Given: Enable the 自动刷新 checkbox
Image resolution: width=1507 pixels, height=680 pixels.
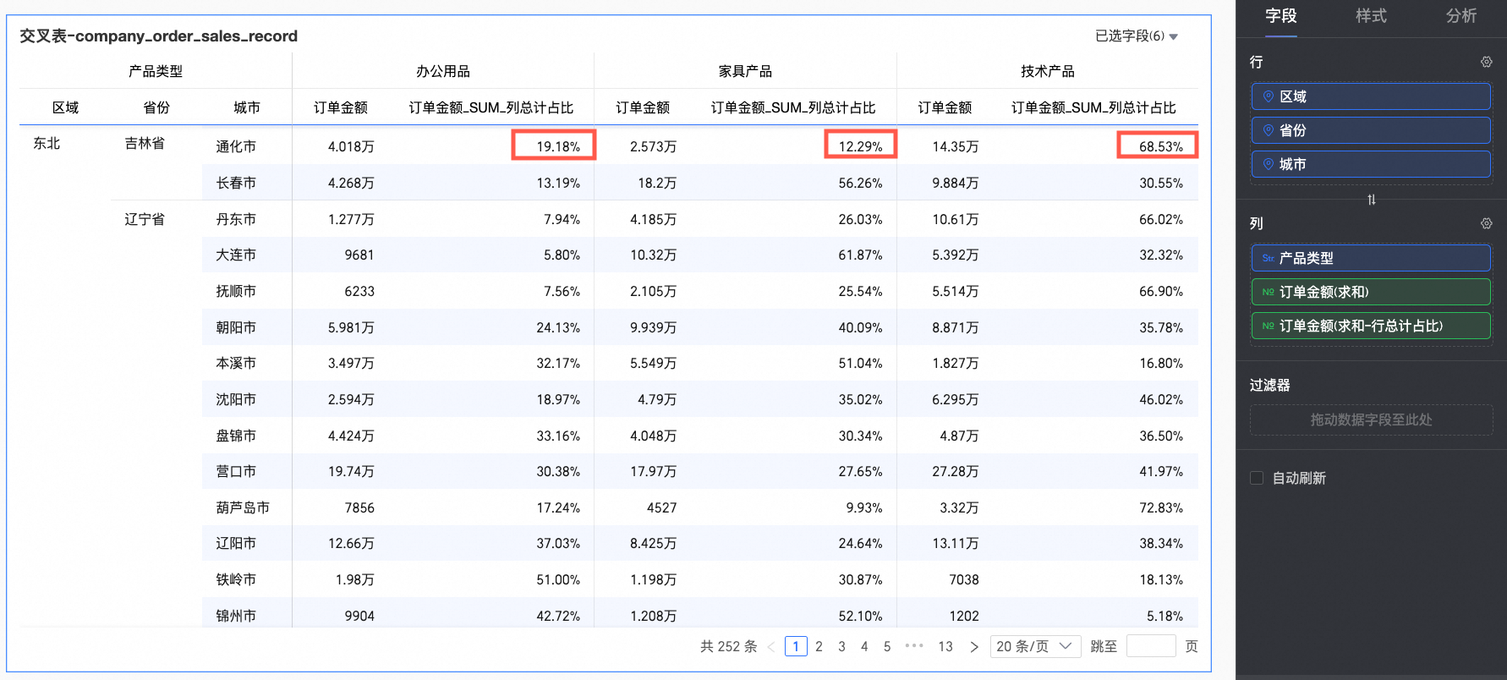Looking at the screenshot, I should (1257, 478).
